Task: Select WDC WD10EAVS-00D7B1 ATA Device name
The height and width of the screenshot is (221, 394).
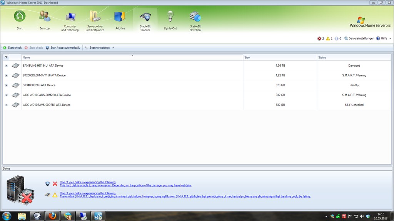Action: point(47,105)
